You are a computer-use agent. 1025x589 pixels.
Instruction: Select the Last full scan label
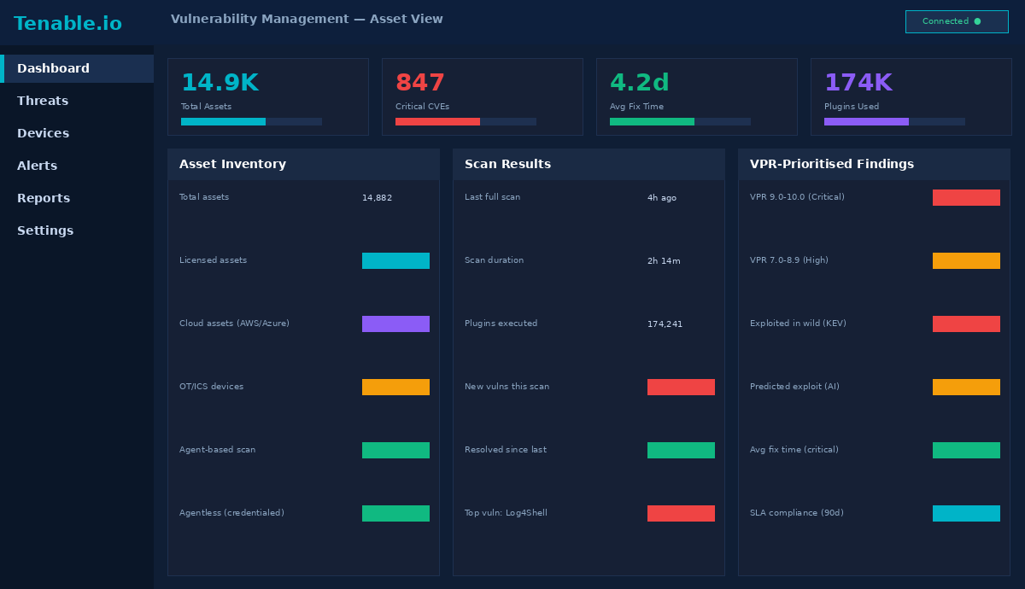pyautogui.click(x=492, y=197)
